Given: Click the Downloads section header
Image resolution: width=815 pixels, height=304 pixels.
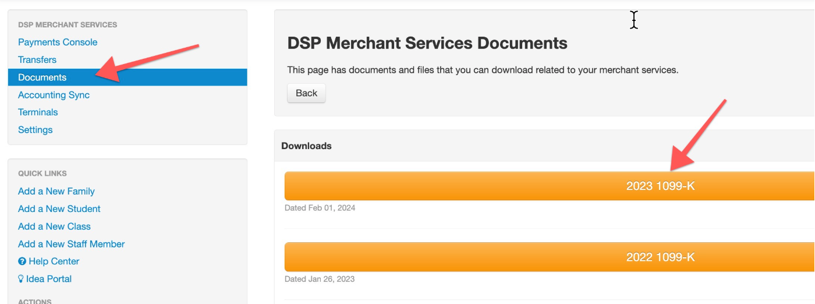Looking at the screenshot, I should 306,146.
